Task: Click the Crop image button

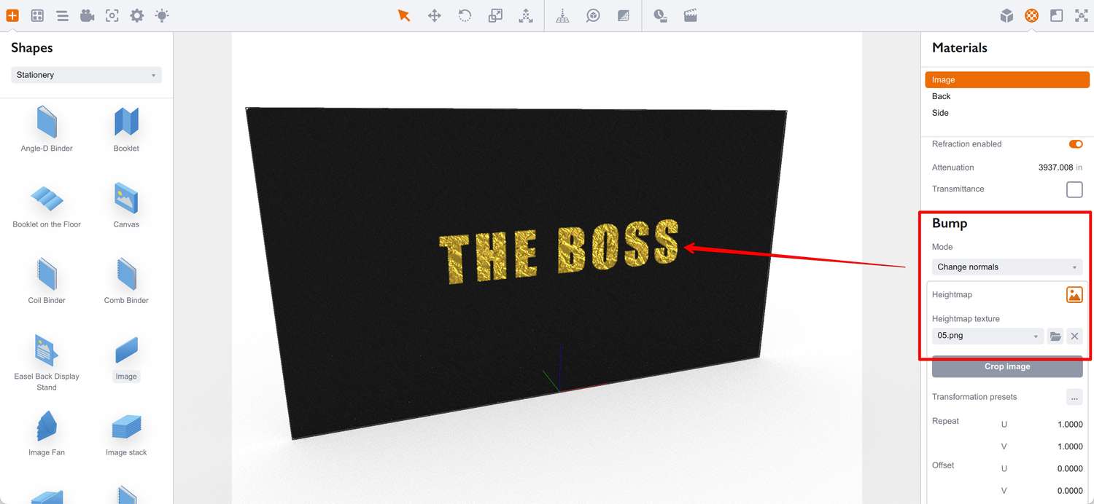Action: 1007,366
